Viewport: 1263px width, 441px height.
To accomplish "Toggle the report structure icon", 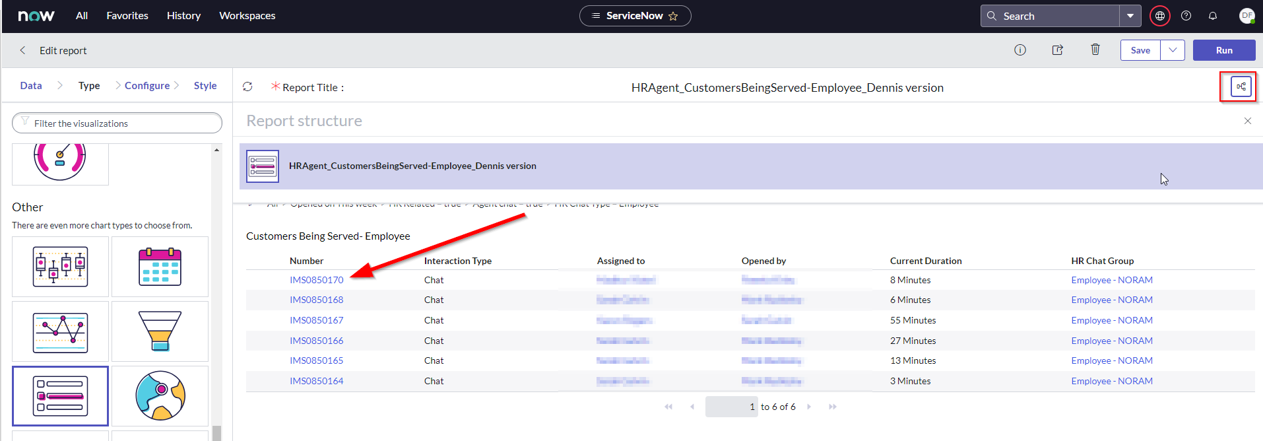I will tap(1241, 86).
